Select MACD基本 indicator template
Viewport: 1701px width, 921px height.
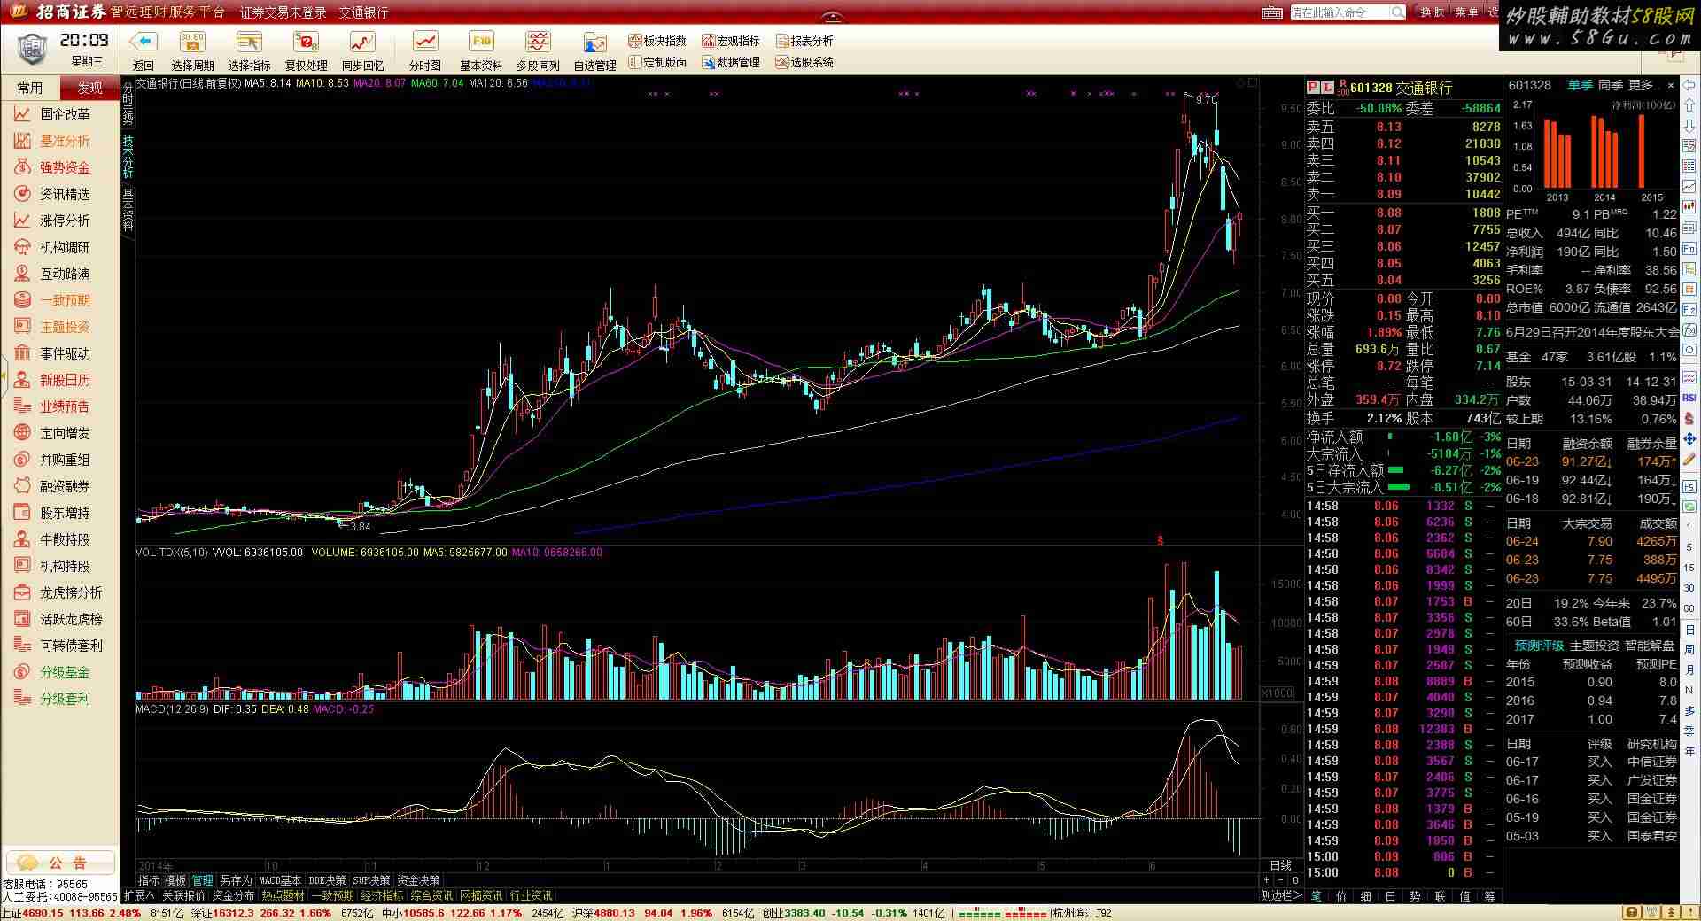coord(280,880)
